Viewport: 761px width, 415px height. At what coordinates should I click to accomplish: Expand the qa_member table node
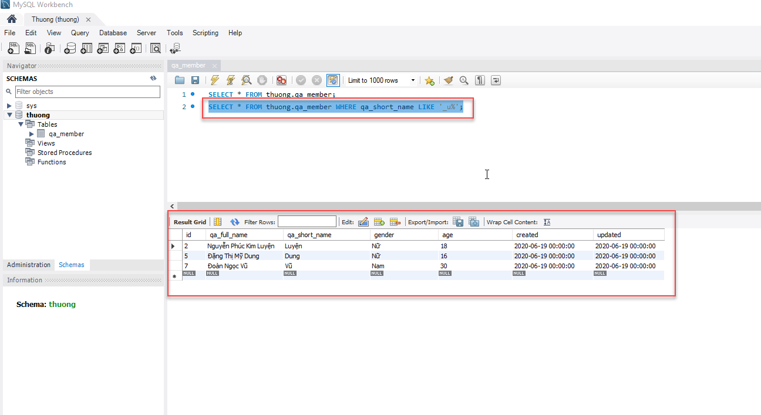point(32,134)
